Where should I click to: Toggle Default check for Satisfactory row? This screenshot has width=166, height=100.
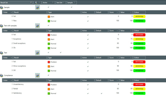point(102,93)
